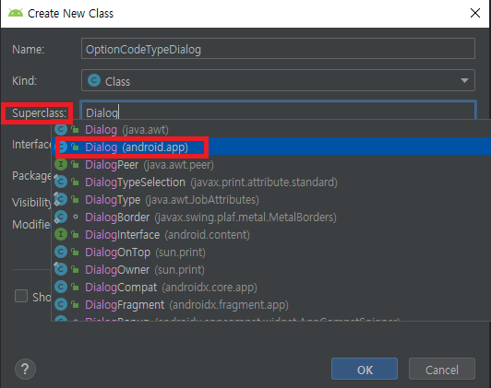The height and width of the screenshot is (388, 491).
Task: Click the Android icon in title bar
Action: coord(16,13)
